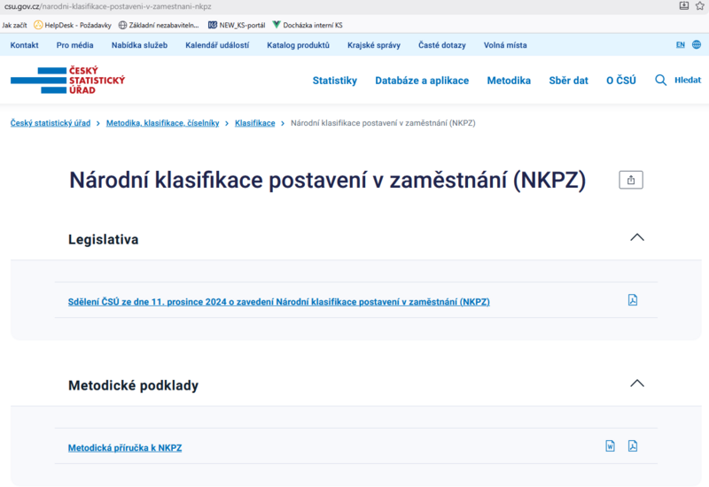Click the bookmark star icon in address bar
This screenshot has height=487, width=709.
[x=700, y=6]
